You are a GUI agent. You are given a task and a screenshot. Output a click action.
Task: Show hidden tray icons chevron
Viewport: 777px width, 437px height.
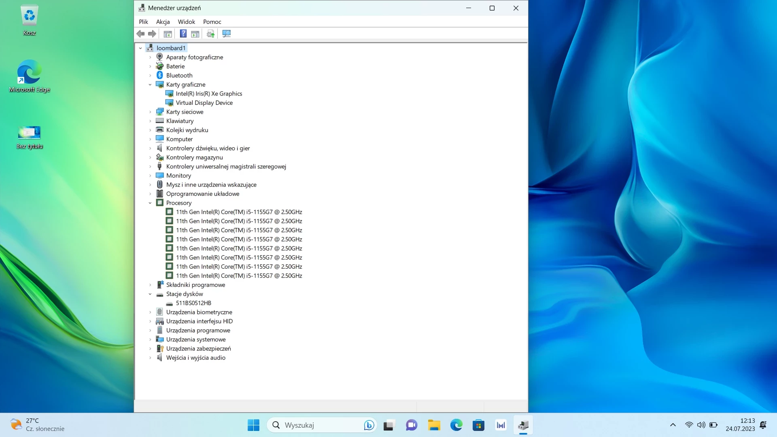[x=673, y=425]
